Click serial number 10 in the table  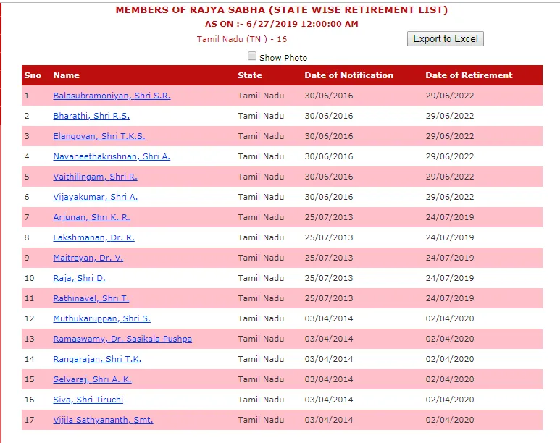coord(30,278)
